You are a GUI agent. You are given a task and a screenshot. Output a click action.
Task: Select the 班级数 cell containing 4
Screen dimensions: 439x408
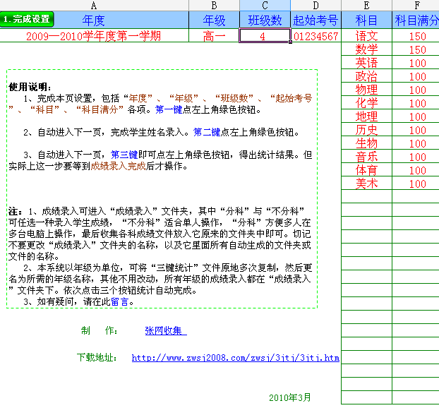pyautogui.click(x=265, y=36)
